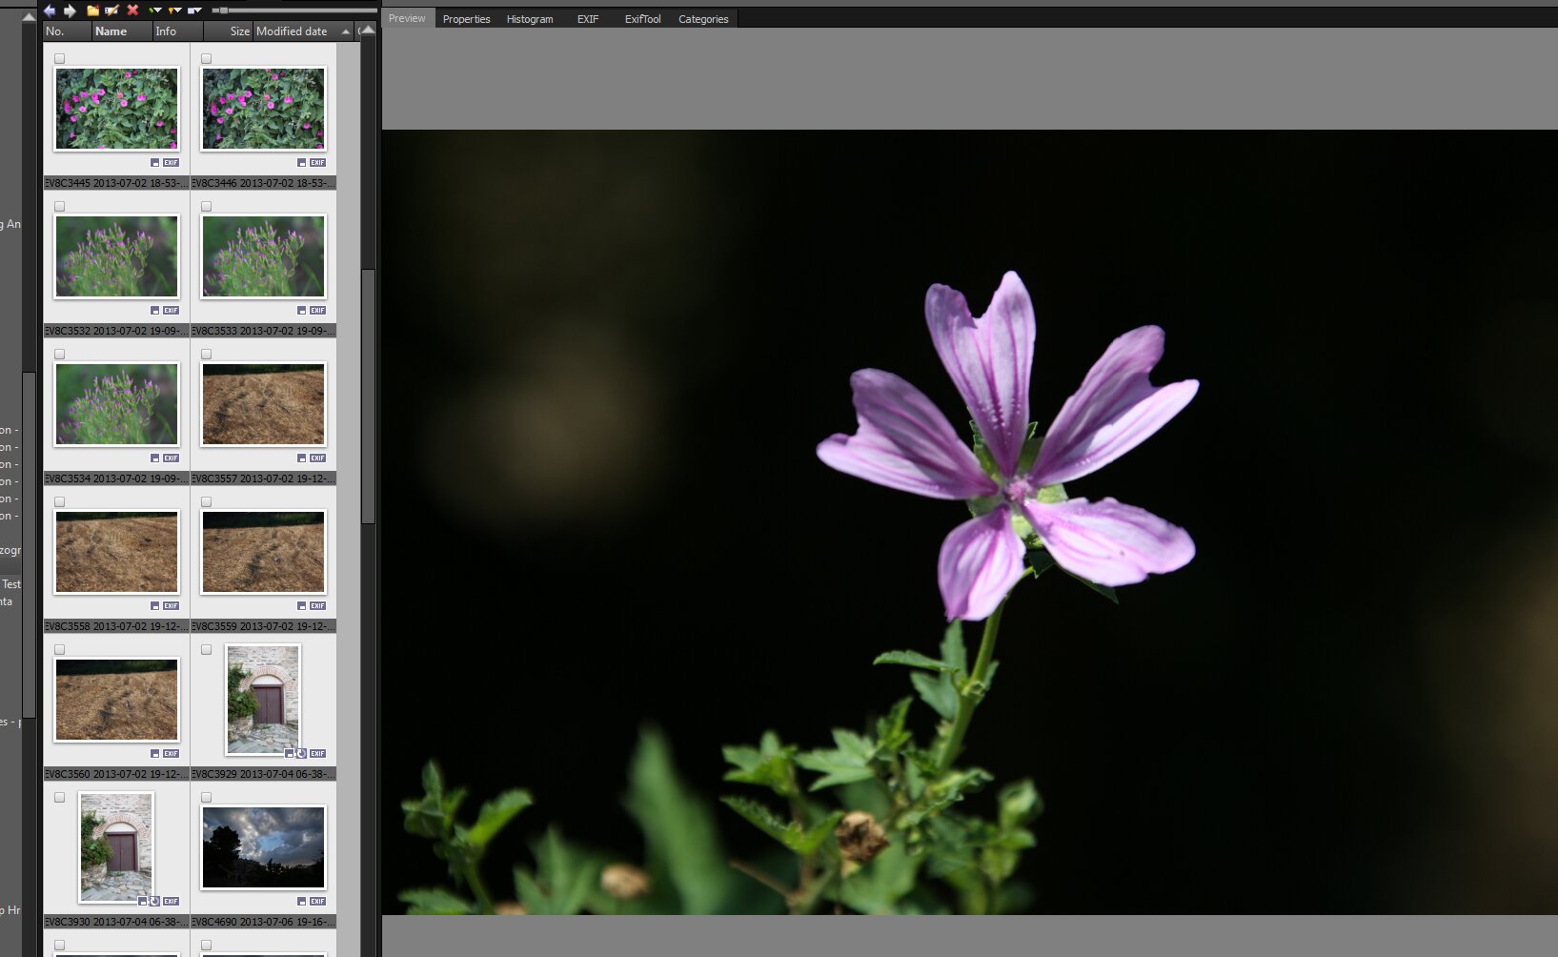
Task: Click the small thumbnail-embedded icon on EV8C3445
Action: (155, 163)
